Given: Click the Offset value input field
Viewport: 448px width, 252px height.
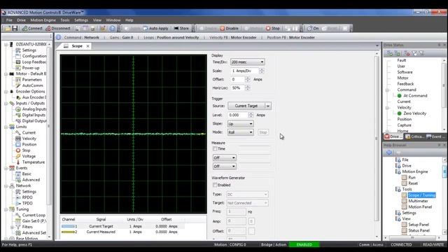Looking at the screenshot, I should tap(237, 79).
